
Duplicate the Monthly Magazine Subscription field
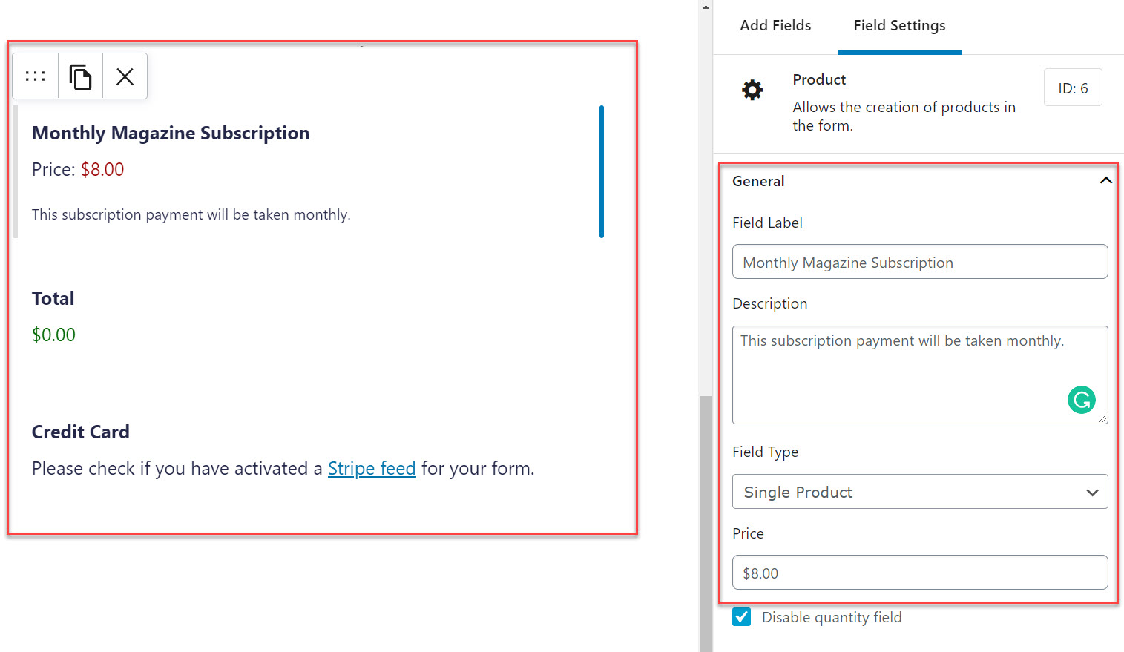tap(80, 76)
